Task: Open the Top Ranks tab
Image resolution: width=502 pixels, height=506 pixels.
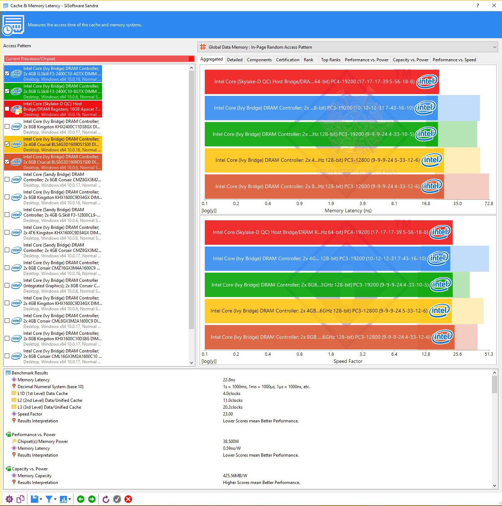Action: (x=331, y=60)
